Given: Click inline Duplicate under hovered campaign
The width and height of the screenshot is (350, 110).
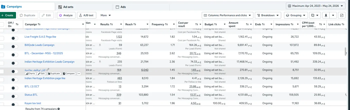Looking at the screenshot, I should (x=54, y=74).
